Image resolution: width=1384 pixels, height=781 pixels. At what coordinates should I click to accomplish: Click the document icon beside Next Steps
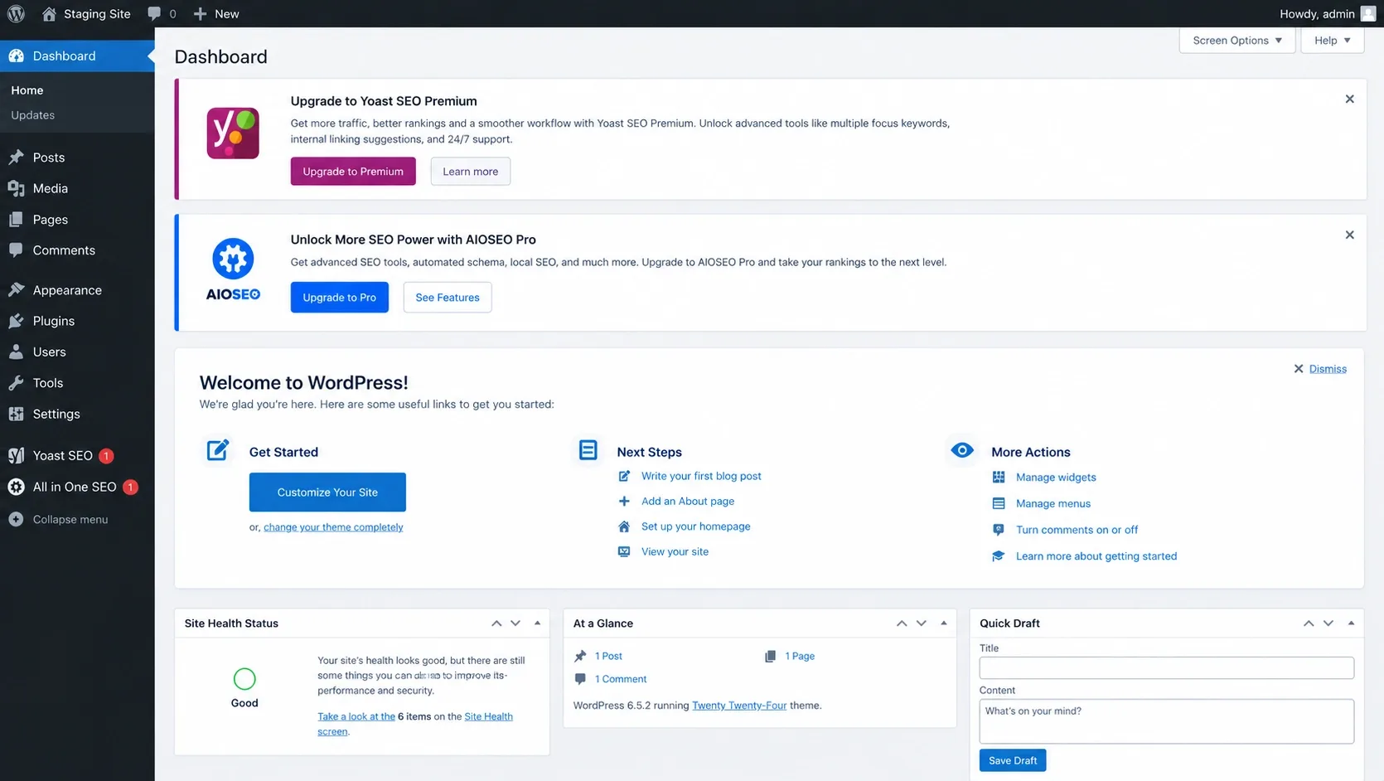[x=588, y=450]
